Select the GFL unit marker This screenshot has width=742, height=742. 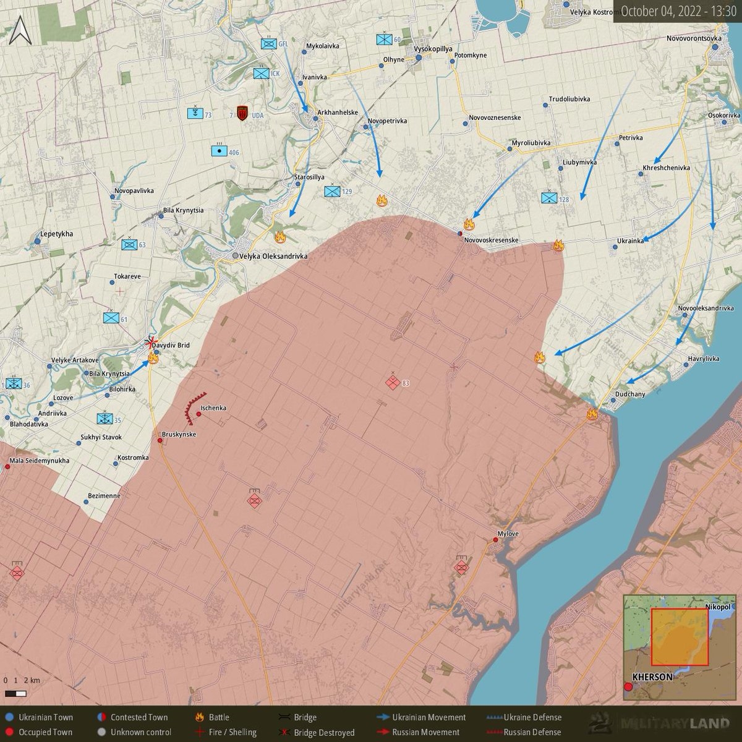269,44
